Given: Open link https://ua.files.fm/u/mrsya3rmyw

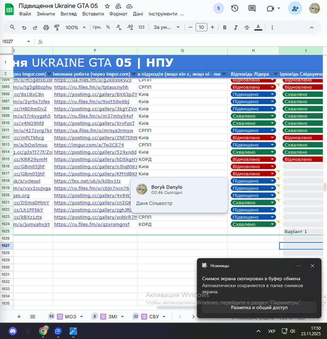Looking at the screenshot, I should coord(94,131).
